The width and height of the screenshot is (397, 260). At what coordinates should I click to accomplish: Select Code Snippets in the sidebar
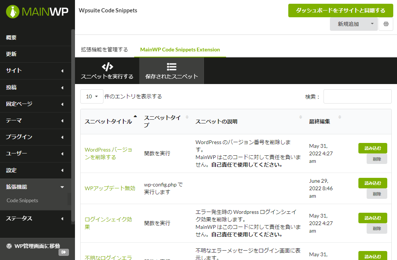point(22,200)
